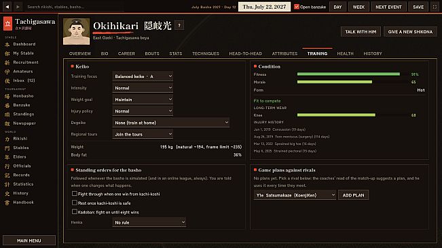
Task: Switch to the History tab
Action: click(373, 54)
